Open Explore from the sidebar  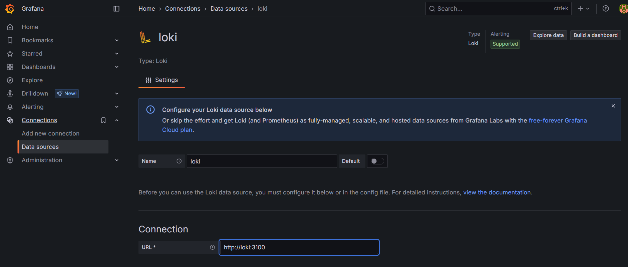[x=32, y=80]
